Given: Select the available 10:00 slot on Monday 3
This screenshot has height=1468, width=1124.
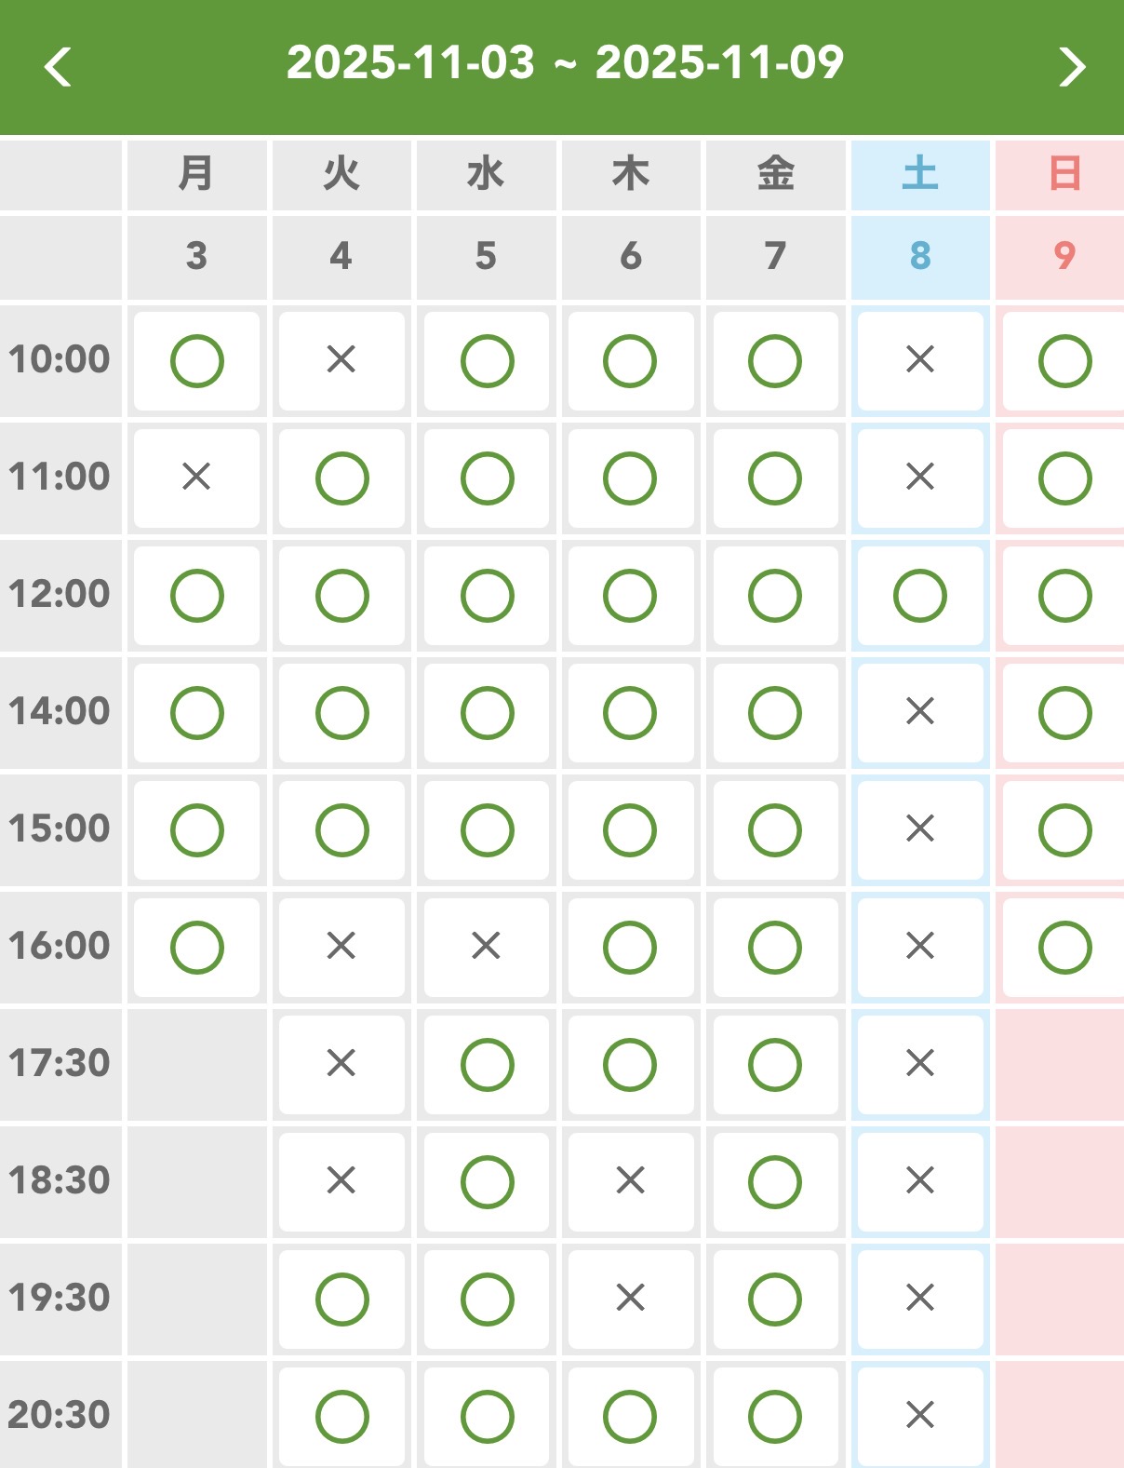Looking at the screenshot, I should coord(197,361).
